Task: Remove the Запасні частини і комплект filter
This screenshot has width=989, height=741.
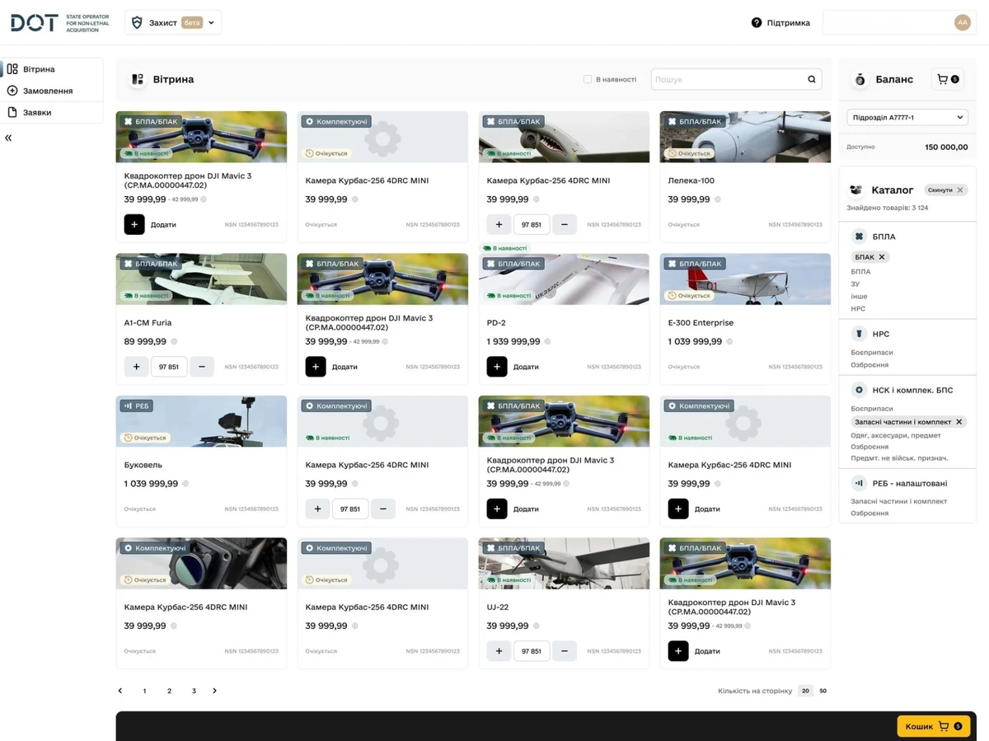Action: 959,421
